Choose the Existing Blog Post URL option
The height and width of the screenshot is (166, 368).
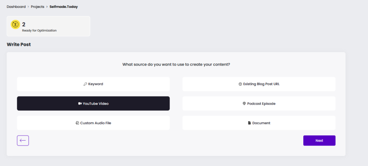(259, 84)
